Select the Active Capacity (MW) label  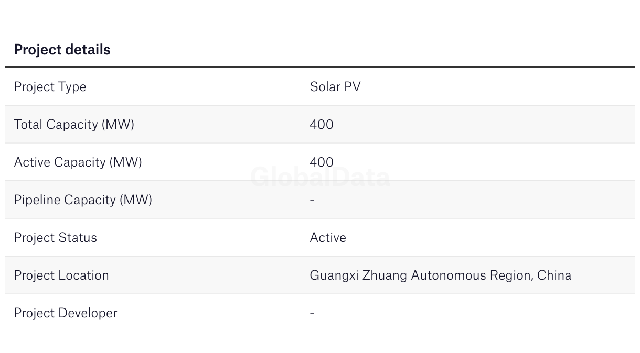tap(78, 162)
